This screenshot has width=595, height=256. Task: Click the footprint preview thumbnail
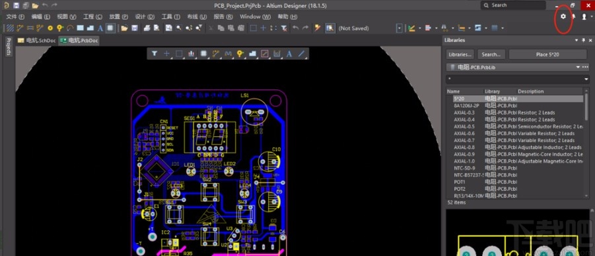(518, 232)
